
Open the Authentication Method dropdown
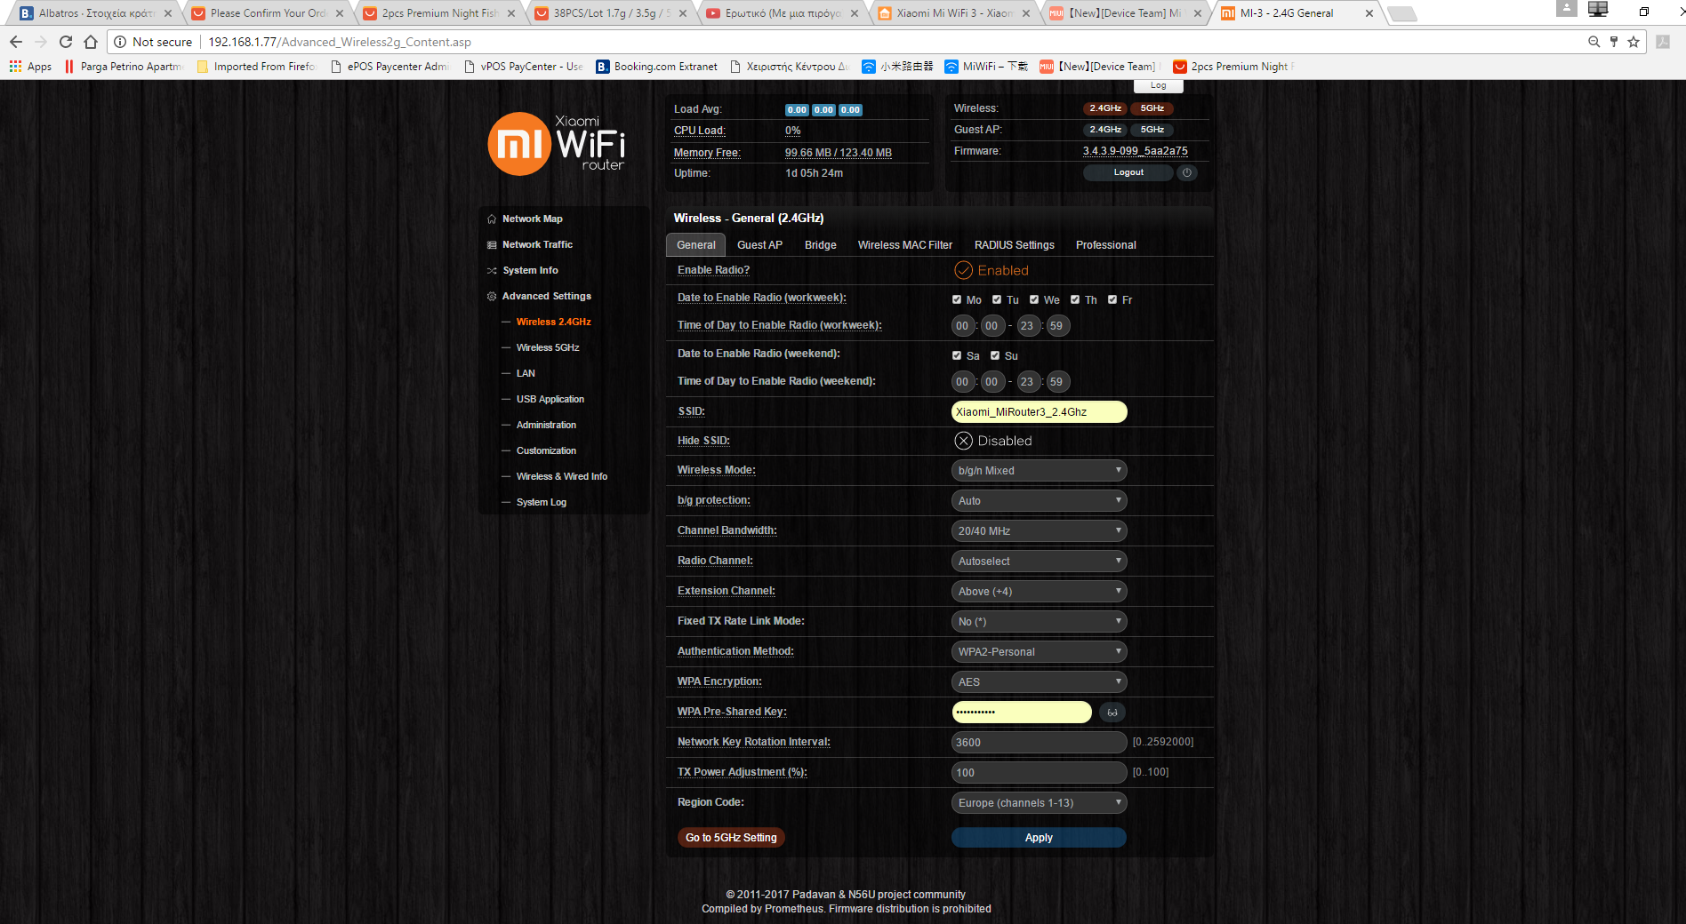point(1039,652)
